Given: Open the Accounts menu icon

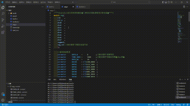Looking at the screenshot, I should 3,94.
